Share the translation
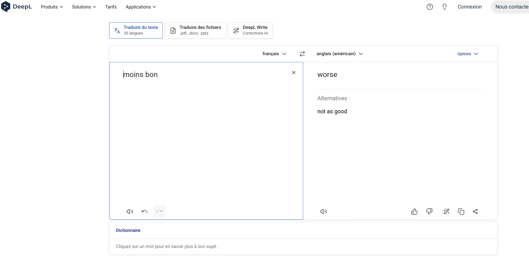529x265 pixels. click(x=475, y=211)
